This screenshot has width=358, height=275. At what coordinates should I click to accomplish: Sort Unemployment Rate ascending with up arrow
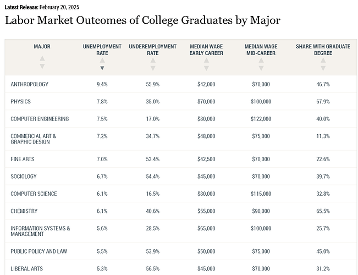[x=102, y=61]
